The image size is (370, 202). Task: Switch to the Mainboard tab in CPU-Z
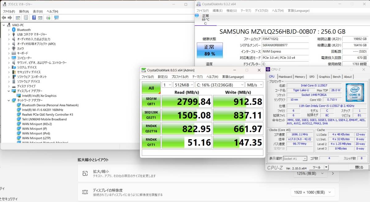285,77
